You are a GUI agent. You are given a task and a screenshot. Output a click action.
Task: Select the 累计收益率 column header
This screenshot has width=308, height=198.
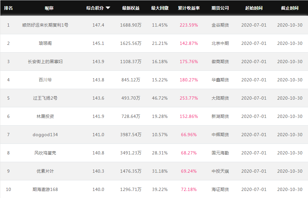189,8
